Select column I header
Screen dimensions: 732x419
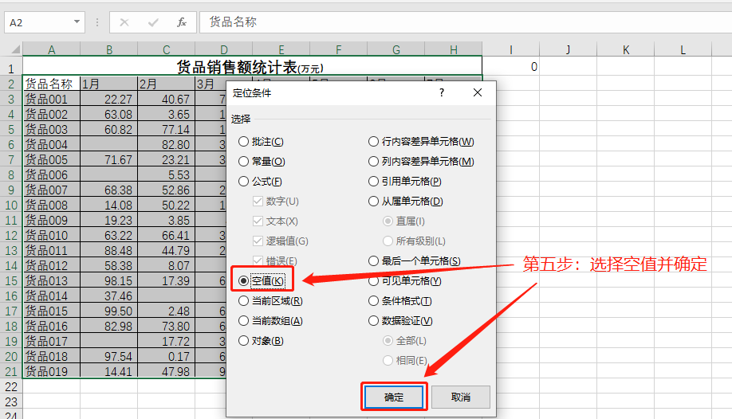(x=510, y=49)
